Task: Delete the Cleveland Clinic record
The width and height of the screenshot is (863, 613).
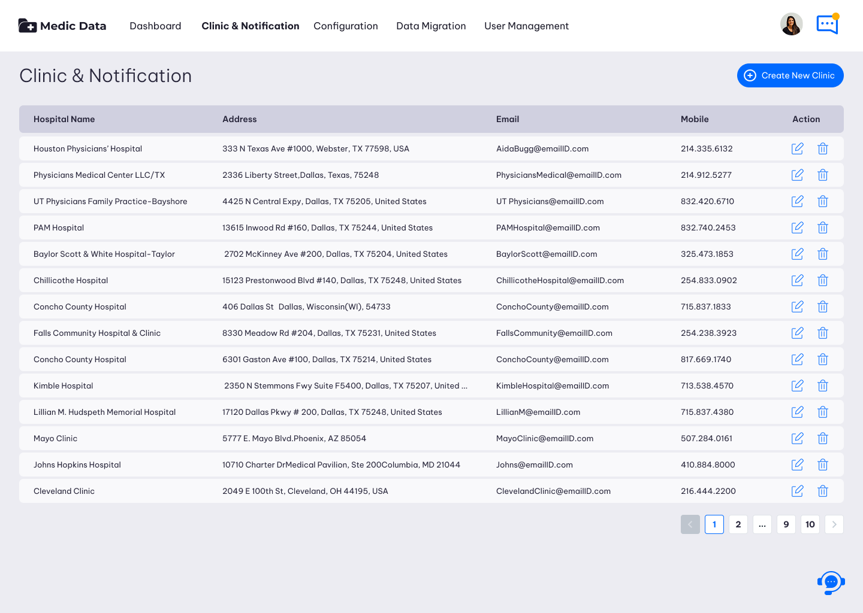Action: click(x=823, y=491)
